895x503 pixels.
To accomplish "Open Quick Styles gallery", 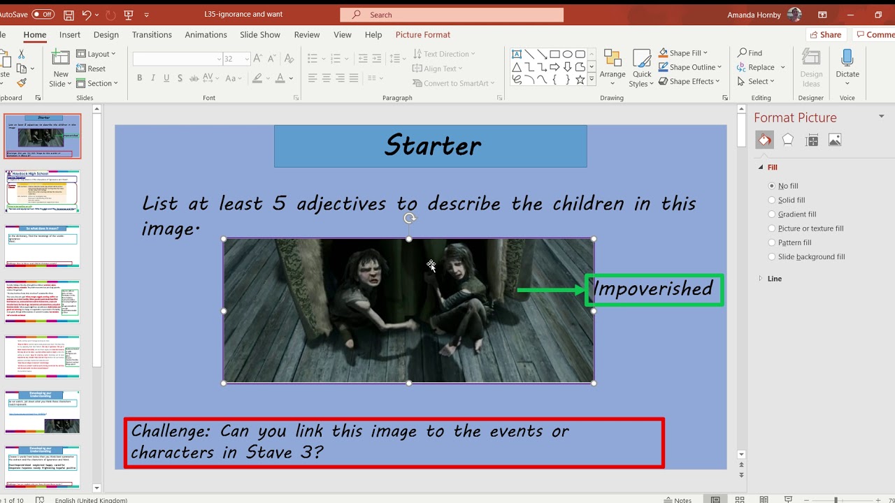I will tap(642, 68).
